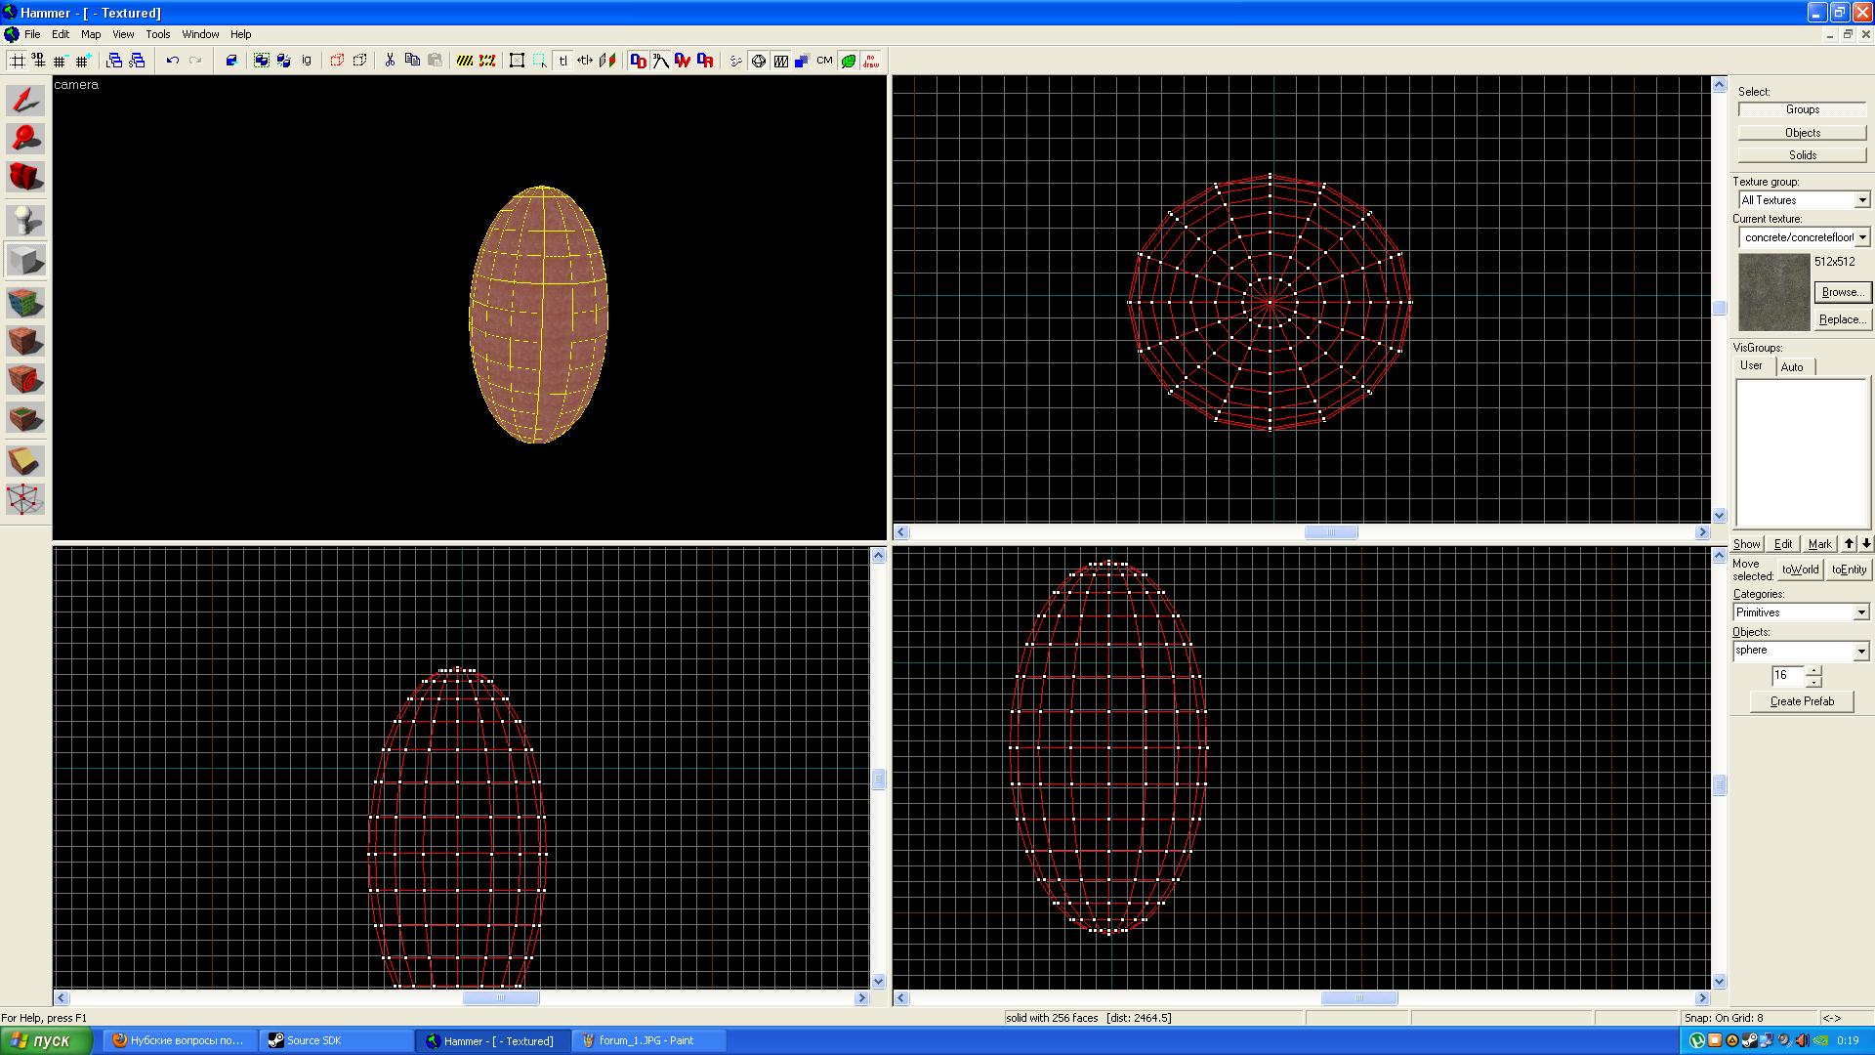Select the Clipping tool

tap(25, 461)
